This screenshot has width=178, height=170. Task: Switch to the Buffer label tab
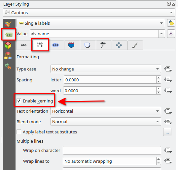tap(55, 45)
